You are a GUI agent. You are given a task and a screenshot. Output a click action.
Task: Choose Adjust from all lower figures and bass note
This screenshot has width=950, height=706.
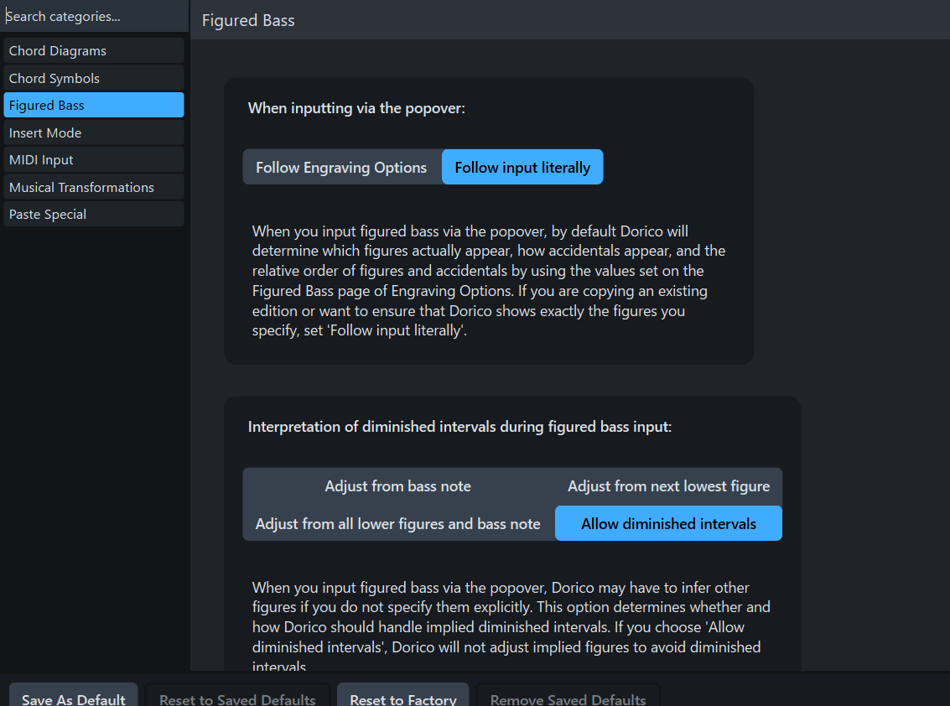click(x=397, y=524)
